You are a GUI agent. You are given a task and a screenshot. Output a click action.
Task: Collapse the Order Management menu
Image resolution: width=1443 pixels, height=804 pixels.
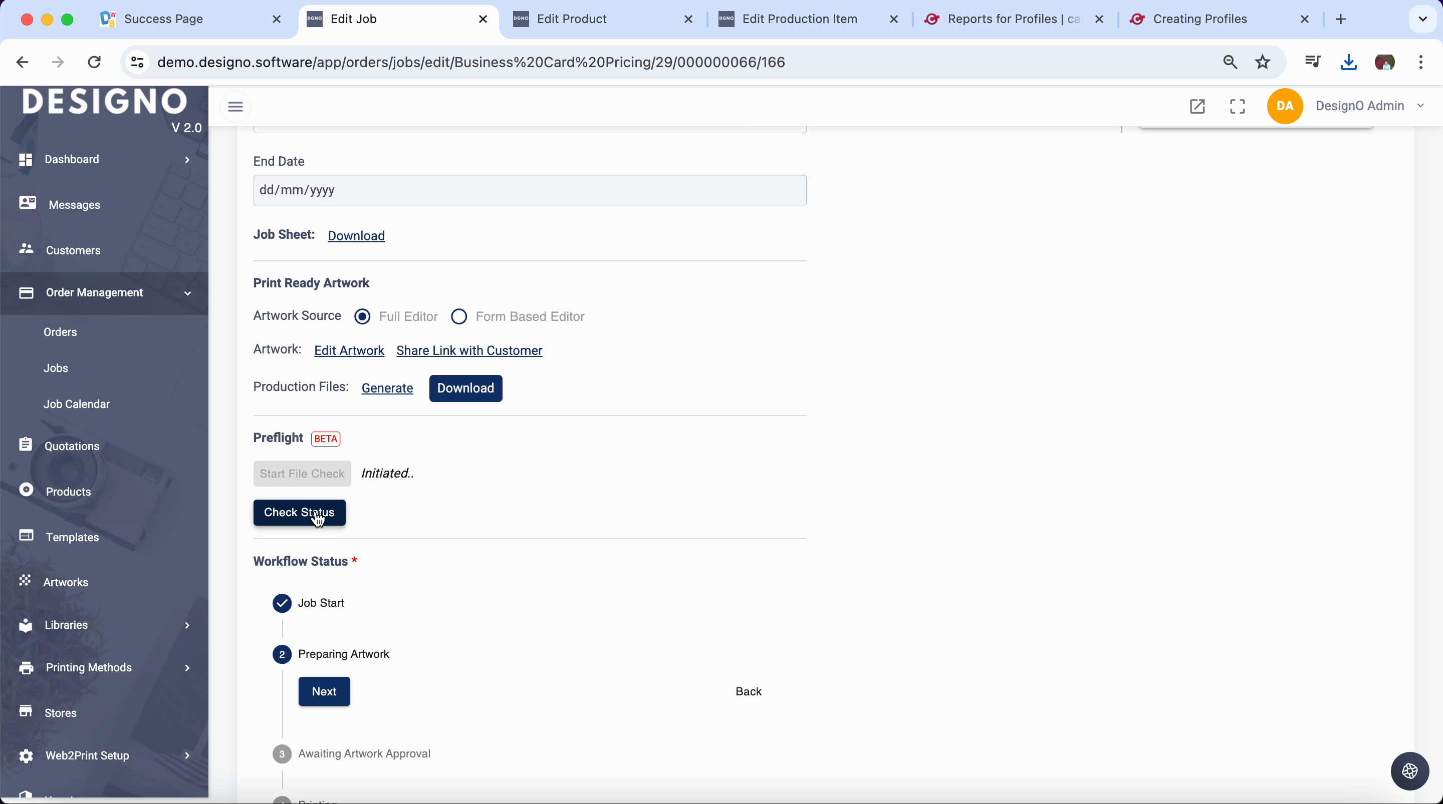pyautogui.click(x=188, y=293)
